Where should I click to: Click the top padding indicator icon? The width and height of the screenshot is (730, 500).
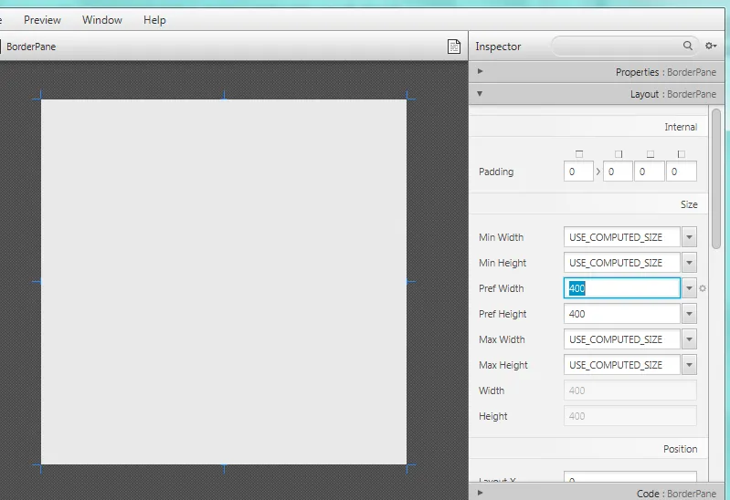click(x=579, y=154)
